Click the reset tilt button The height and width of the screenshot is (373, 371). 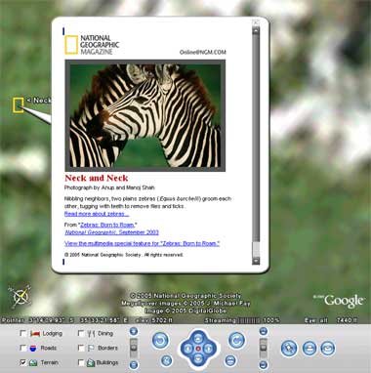click(x=230, y=360)
